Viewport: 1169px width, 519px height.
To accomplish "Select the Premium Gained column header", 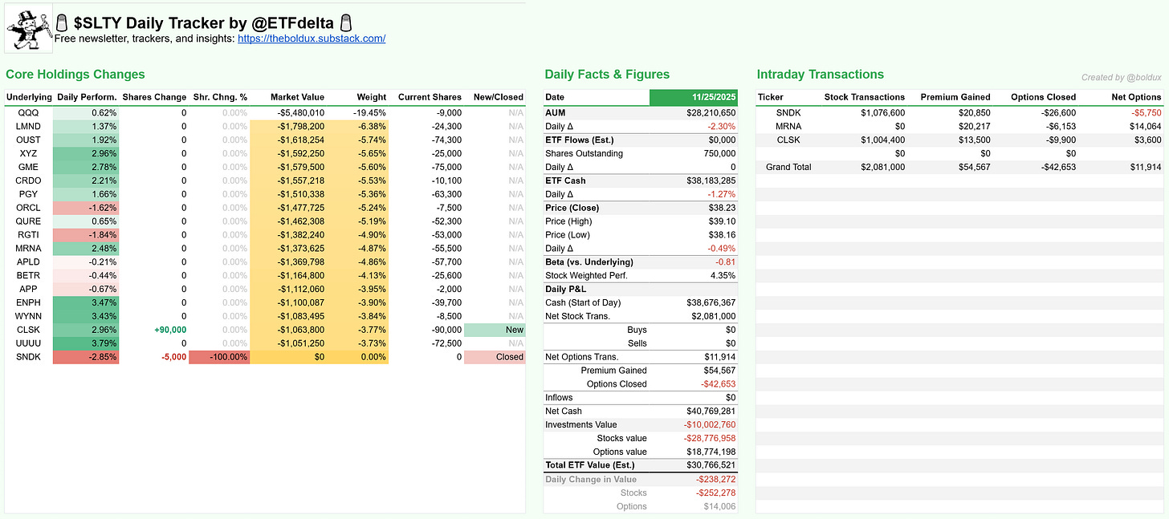I will click(955, 97).
